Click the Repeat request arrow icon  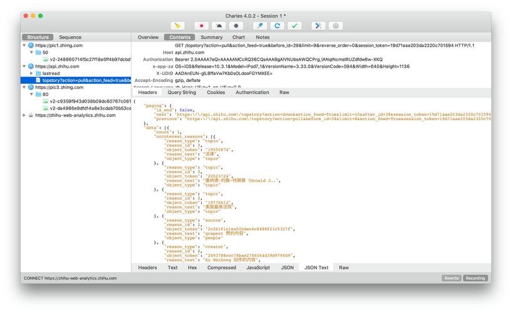coord(277,26)
